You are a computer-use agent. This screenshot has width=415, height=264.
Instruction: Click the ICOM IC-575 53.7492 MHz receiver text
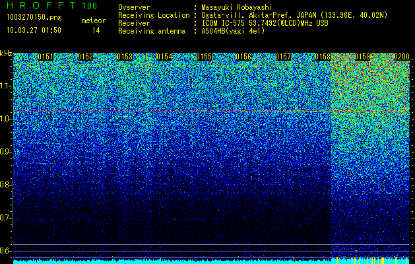tap(265, 23)
